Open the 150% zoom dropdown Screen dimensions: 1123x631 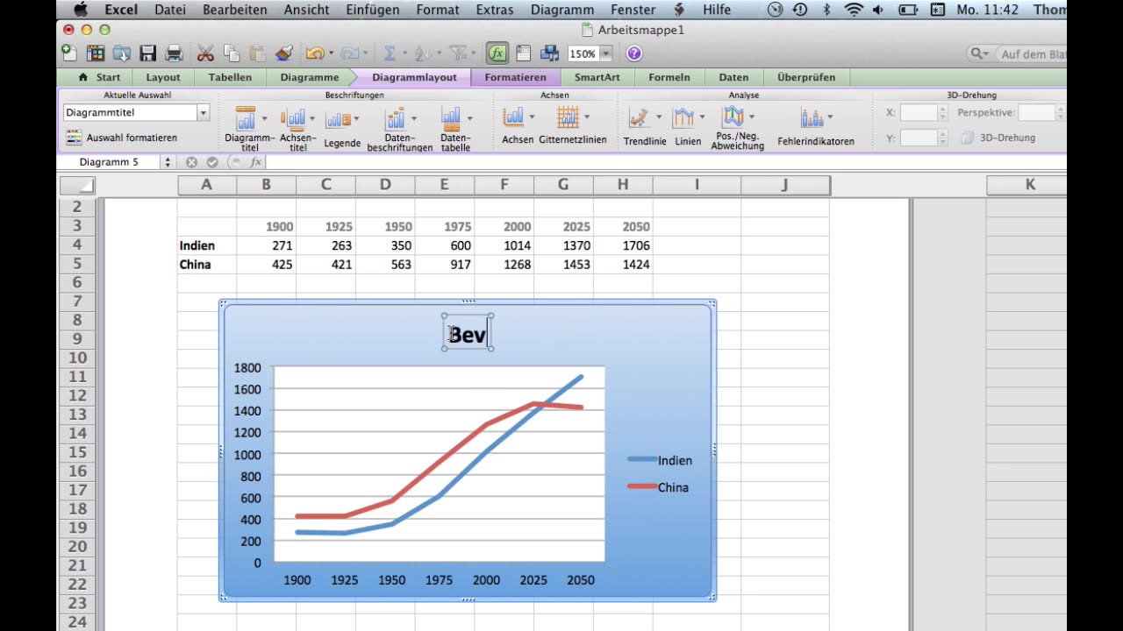pyautogui.click(x=605, y=53)
